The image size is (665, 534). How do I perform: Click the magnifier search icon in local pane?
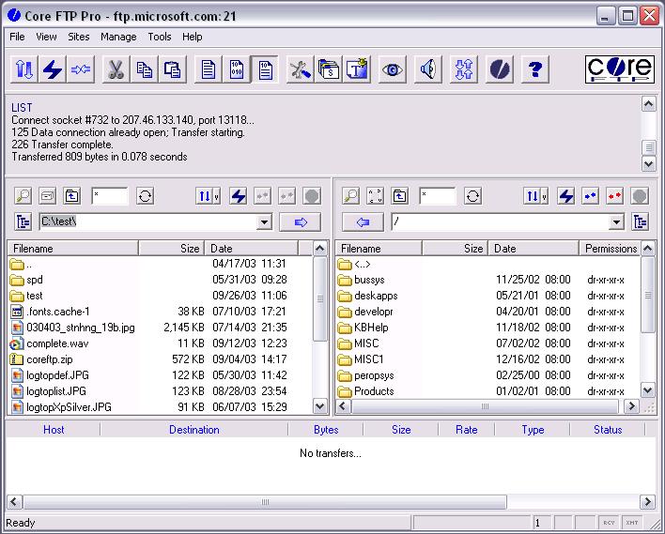tap(23, 196)
